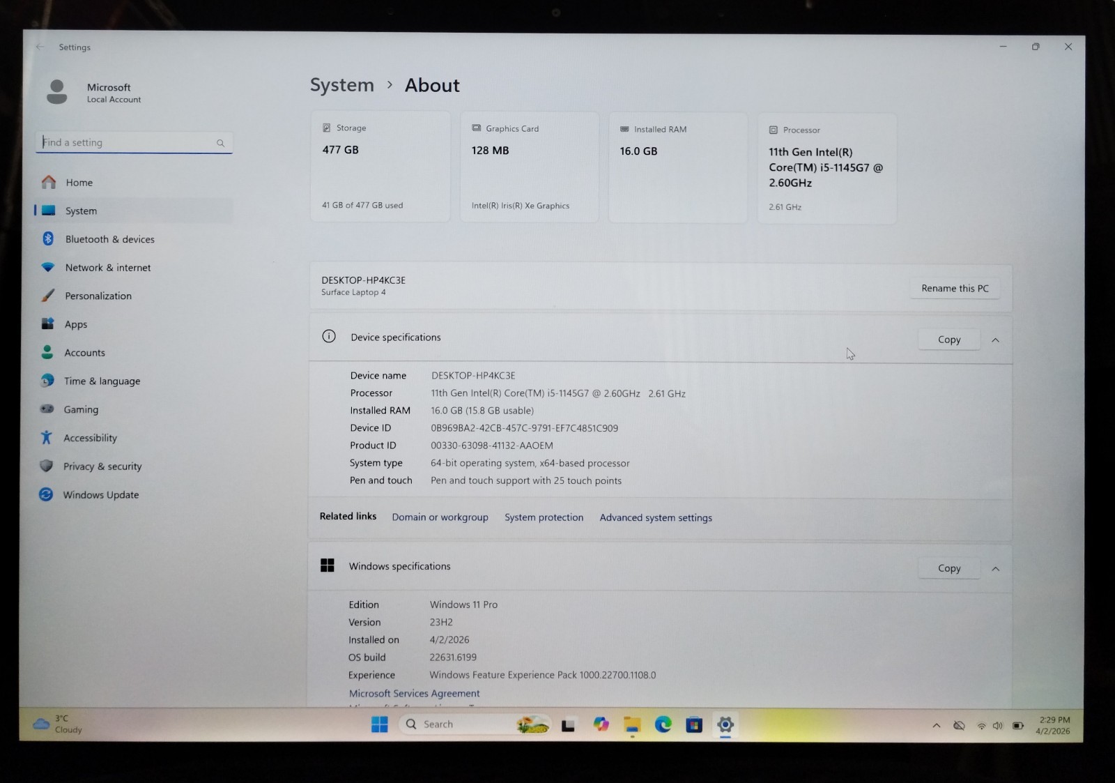Click the taskbar Search box
Screen dimensions: 1115x783
click(x=475, y=724)
